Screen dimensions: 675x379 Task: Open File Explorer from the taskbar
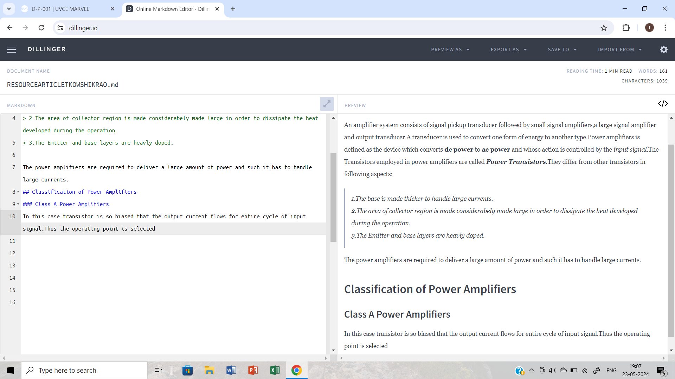pos(209,370)
